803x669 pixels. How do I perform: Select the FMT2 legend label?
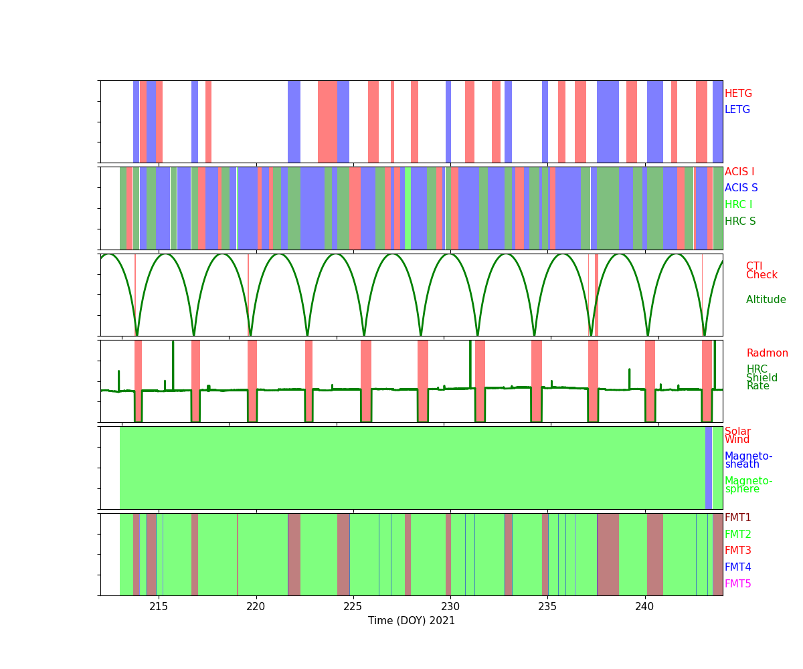pos(737,535)
